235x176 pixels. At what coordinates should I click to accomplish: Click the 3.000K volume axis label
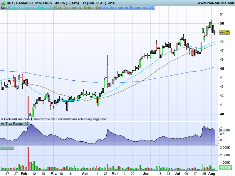tap(225, 148)
